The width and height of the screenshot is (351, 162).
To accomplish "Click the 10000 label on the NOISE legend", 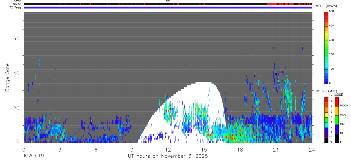I will (344, 105).
